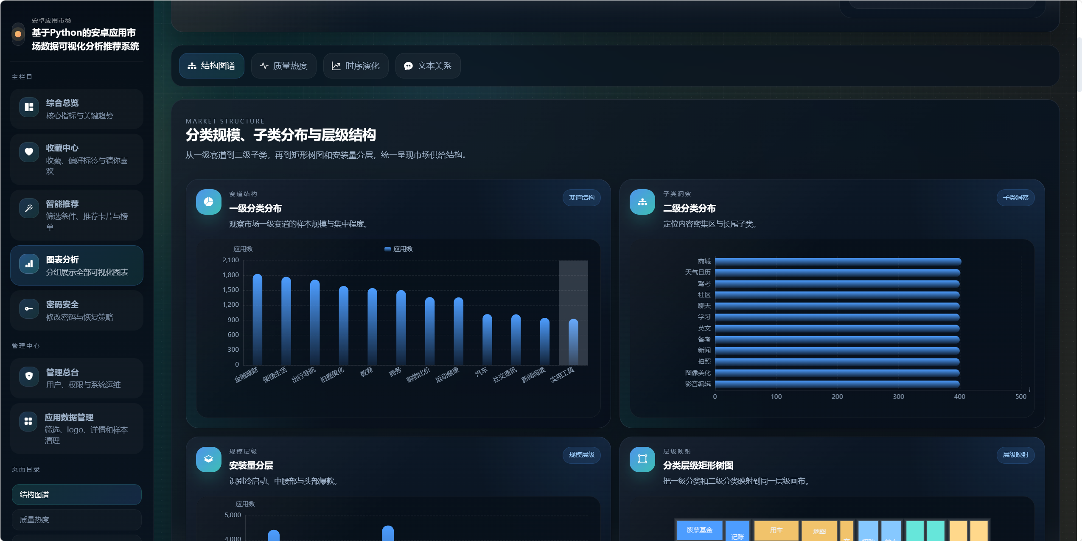Click the 股票基金 treemap block
Screen dimensions: 1082x541
point(699,530)
